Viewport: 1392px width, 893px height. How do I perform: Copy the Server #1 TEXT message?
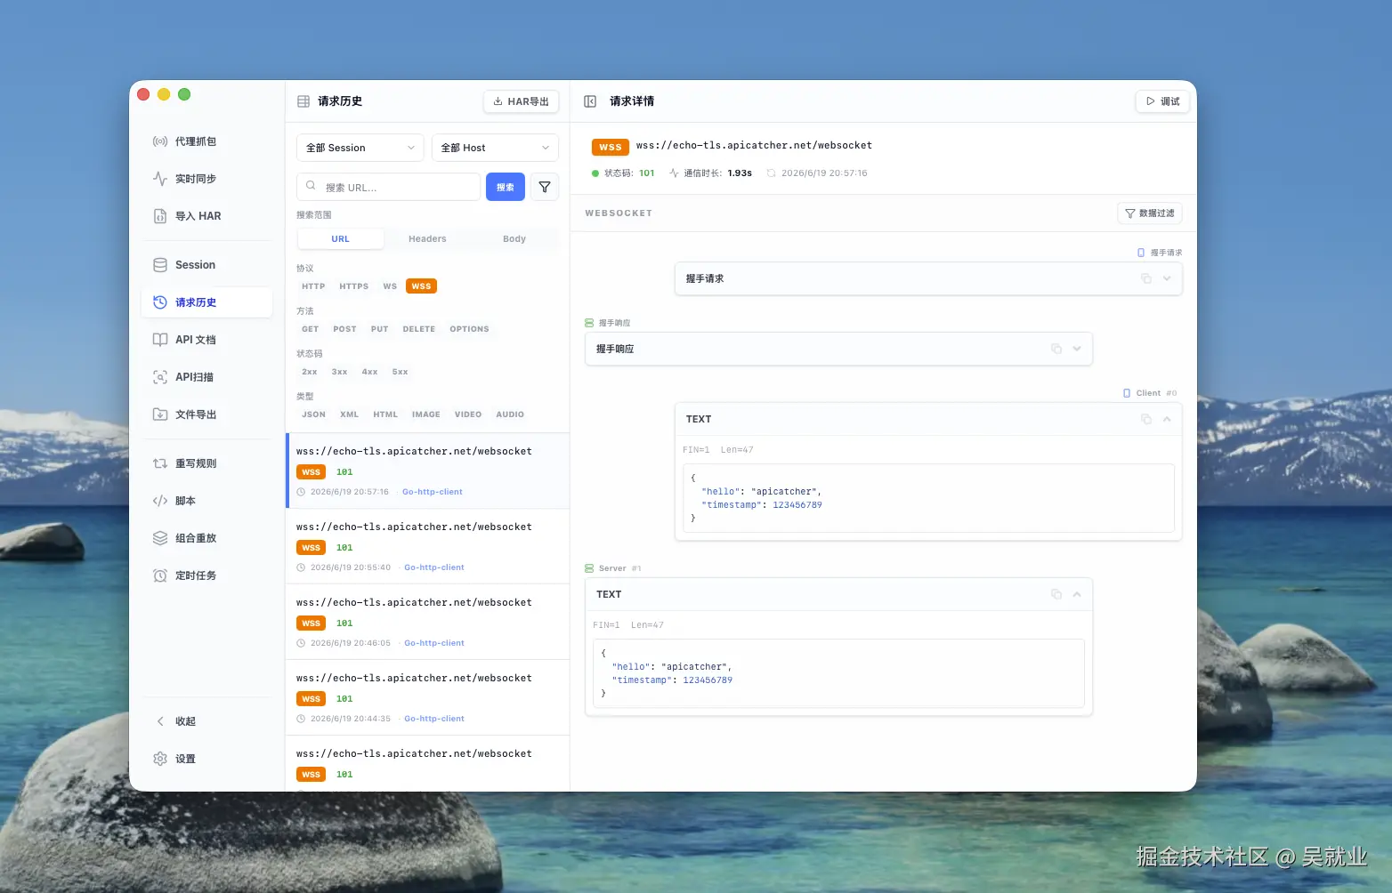1056,594
